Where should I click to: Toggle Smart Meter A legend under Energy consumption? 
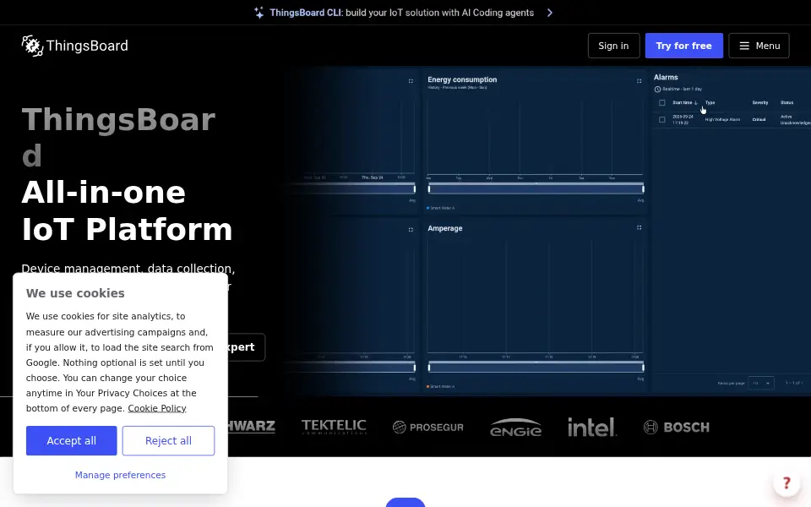pos(441,208)
